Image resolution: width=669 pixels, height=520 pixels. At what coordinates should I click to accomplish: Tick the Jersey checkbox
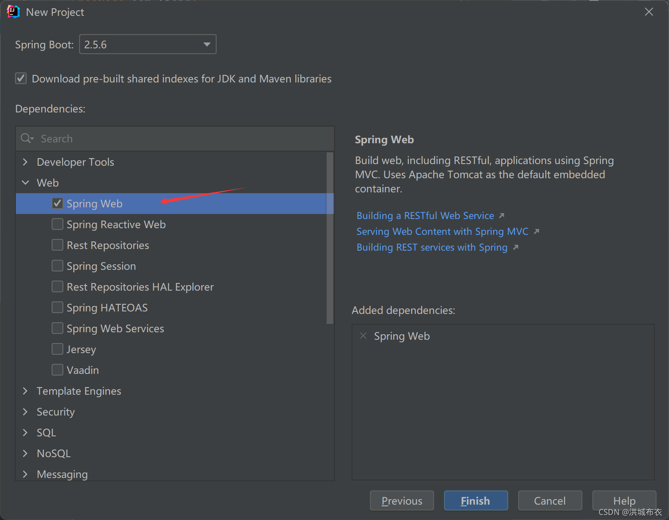point(57,349)
